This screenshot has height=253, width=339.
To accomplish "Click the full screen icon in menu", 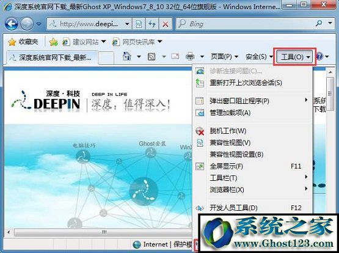I will pyautogui.click(x=200, y=166).
